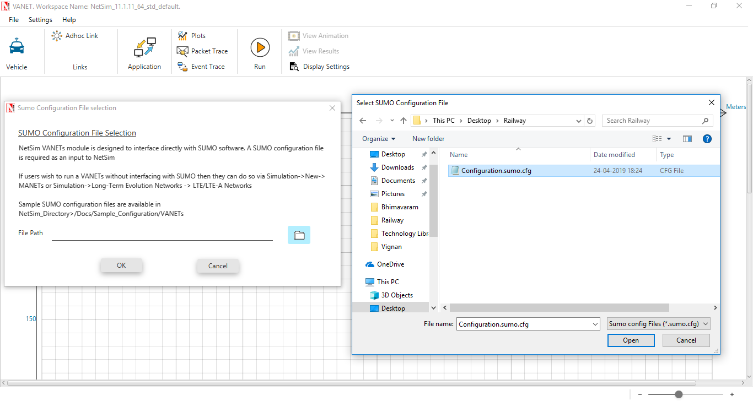Image resolution: width=753 pixels, height=401 pixels.
Task: Cancel the Sumo Configuration dialog
Action: [x=218, y=266]
